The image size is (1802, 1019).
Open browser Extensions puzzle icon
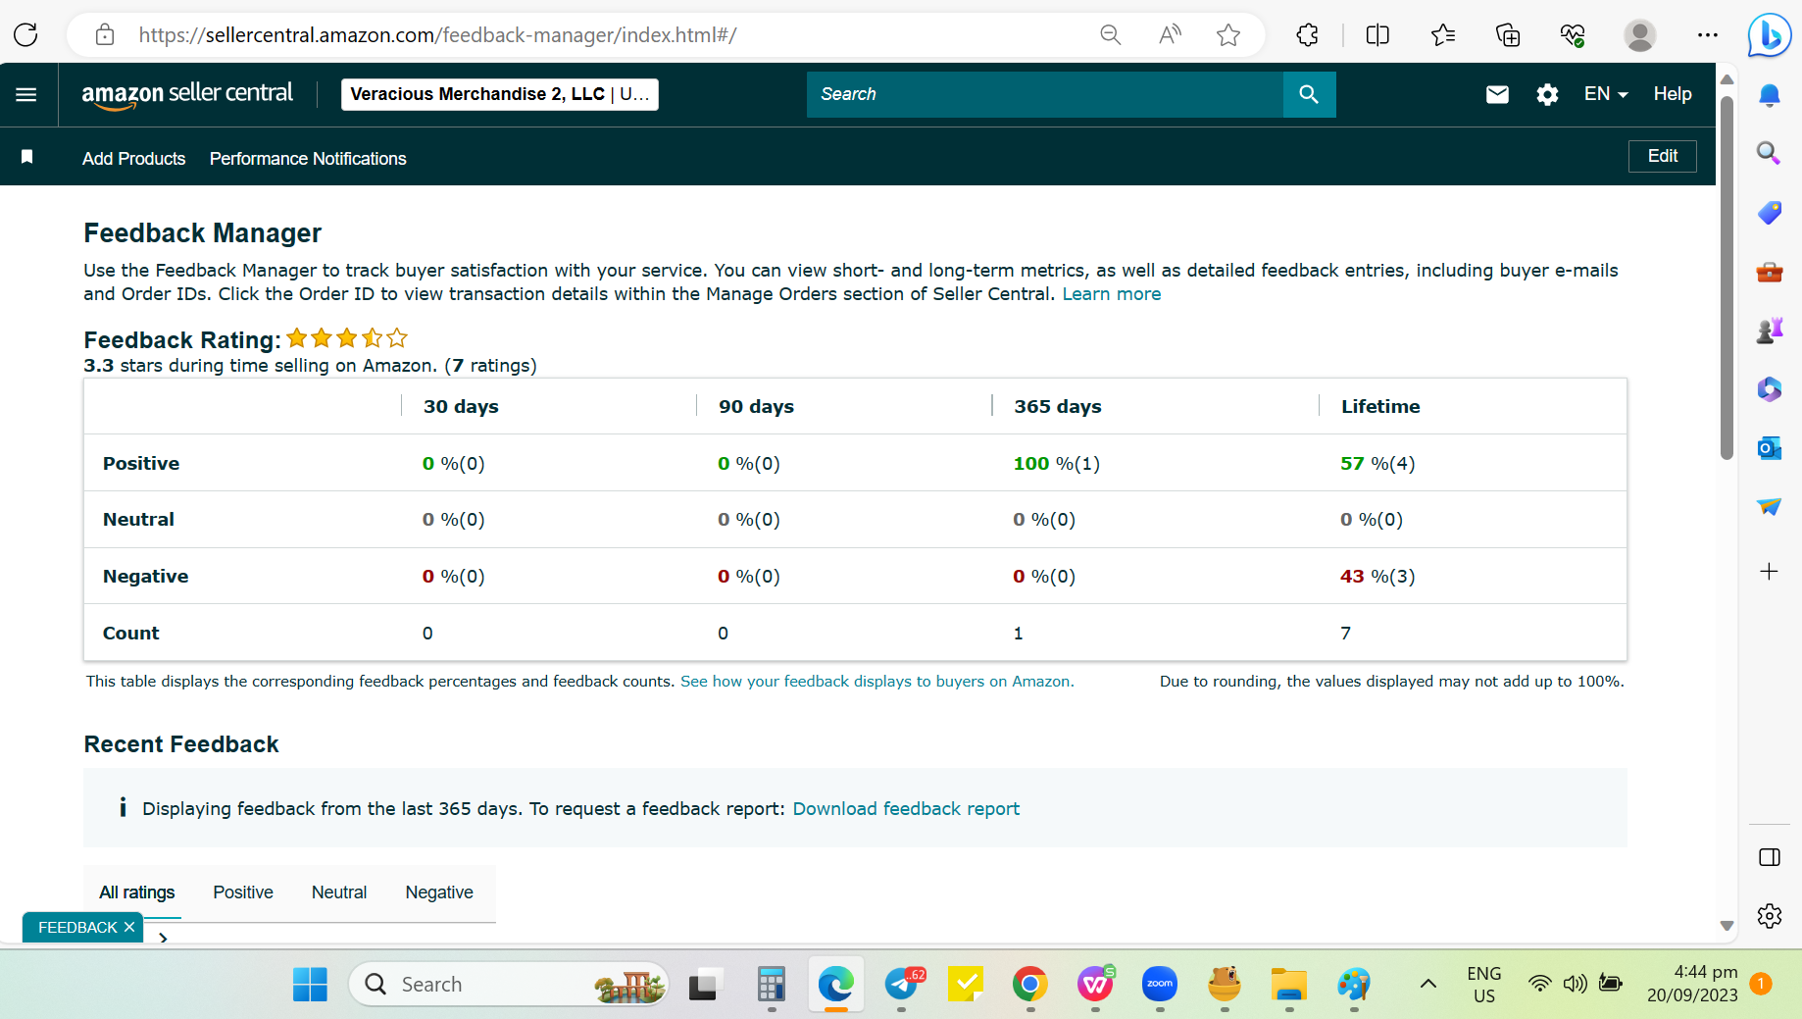1308,35
